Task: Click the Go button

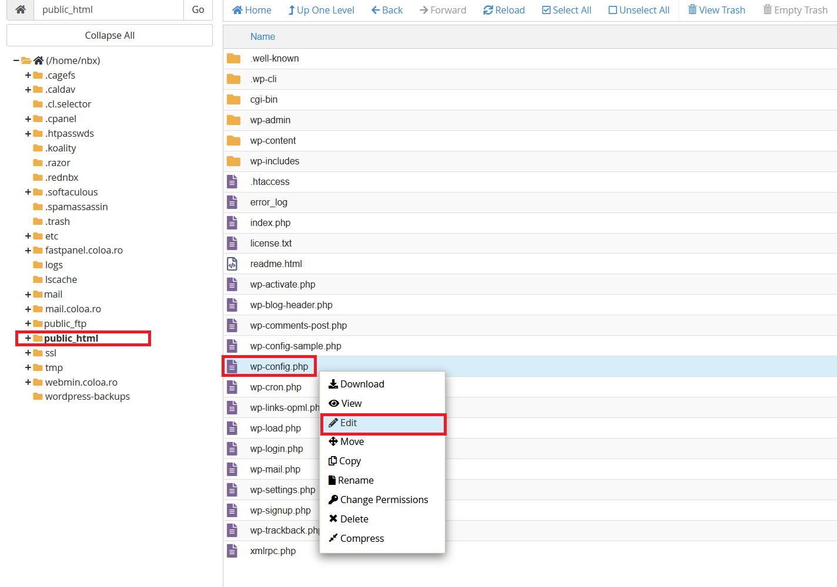Action: 198,9
